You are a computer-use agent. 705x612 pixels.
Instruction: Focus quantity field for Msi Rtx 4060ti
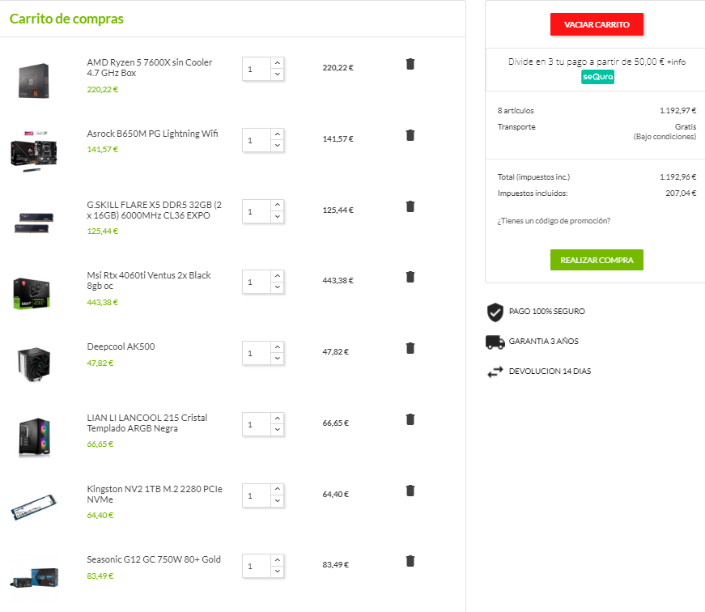(257, 282)
